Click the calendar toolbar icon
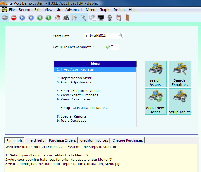This screenshot has width=201, height=172. pyautogui.click(x=118, y=18)
